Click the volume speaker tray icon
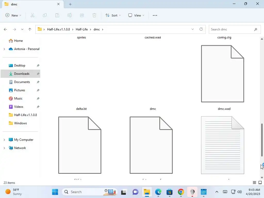Viewport: 264px width, 198px height. click(240, 192)
